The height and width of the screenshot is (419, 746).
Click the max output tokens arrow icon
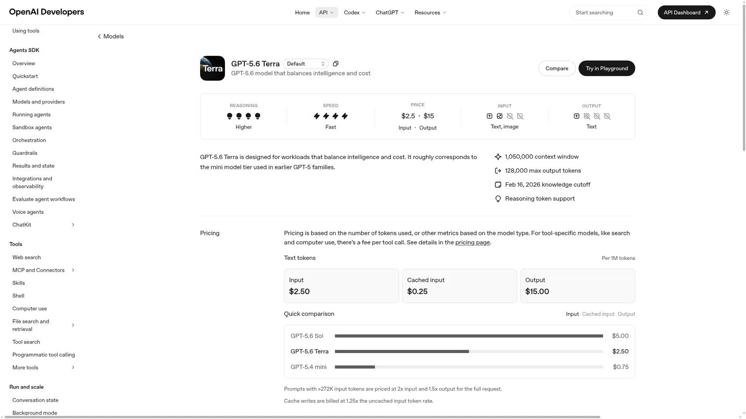click(498, 171)
